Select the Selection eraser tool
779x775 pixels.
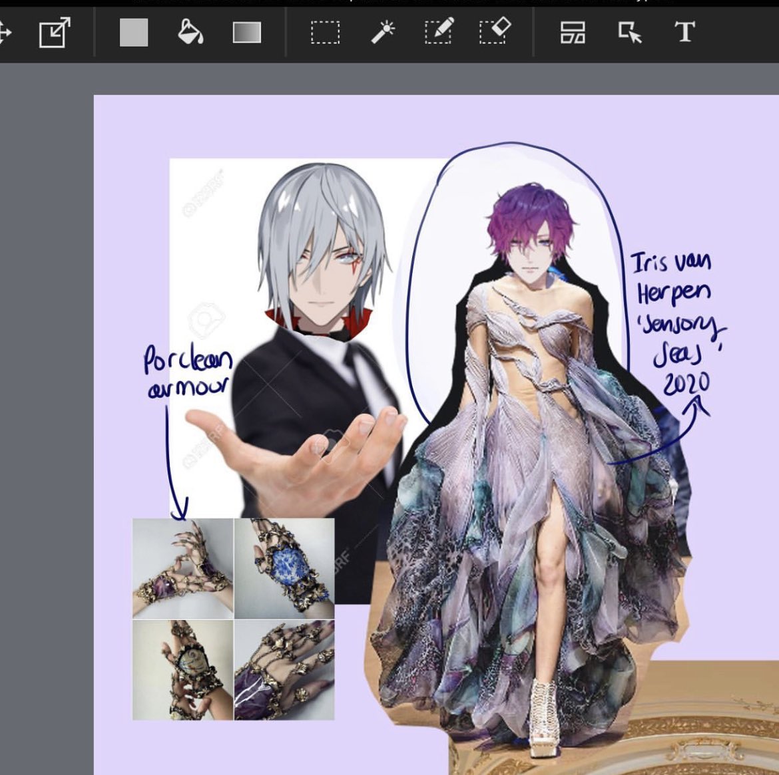[x=495, y=31]
